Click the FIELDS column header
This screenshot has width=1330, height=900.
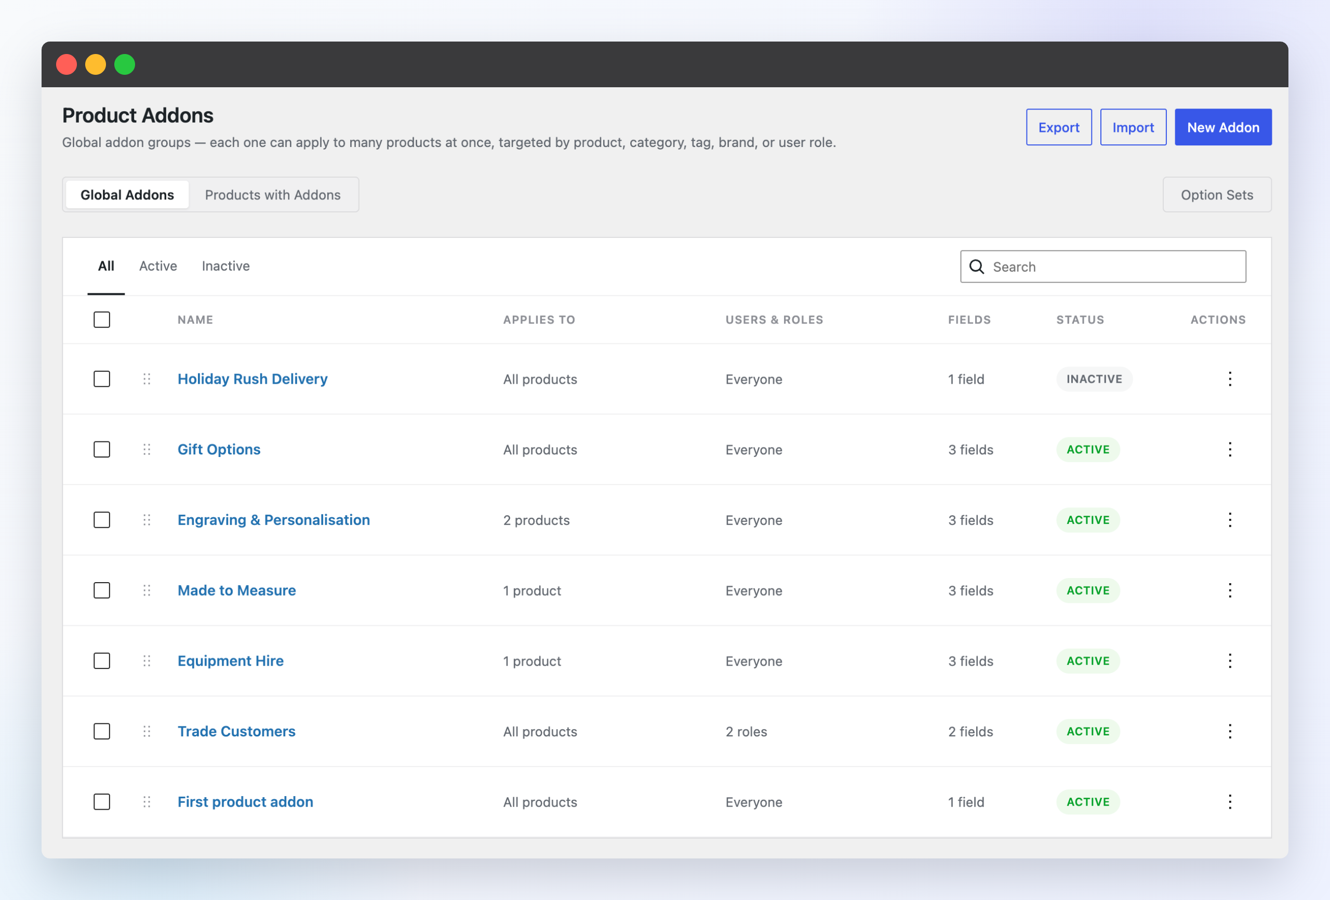coord(969,319)
